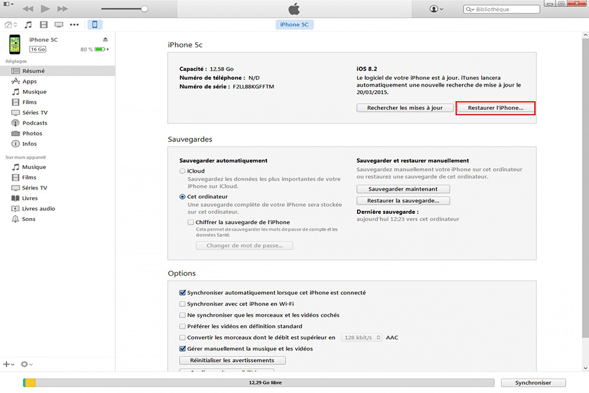Select the iCloud backup radio button
The height and width of the screenshot is (393, 589).
click(183, 171)
